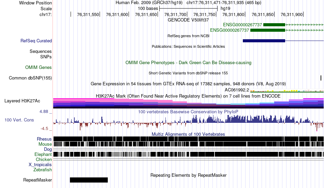324x188 pixels.
Task: Click the 76,311,600 ruler position
Action: click(x=117, y=14)
